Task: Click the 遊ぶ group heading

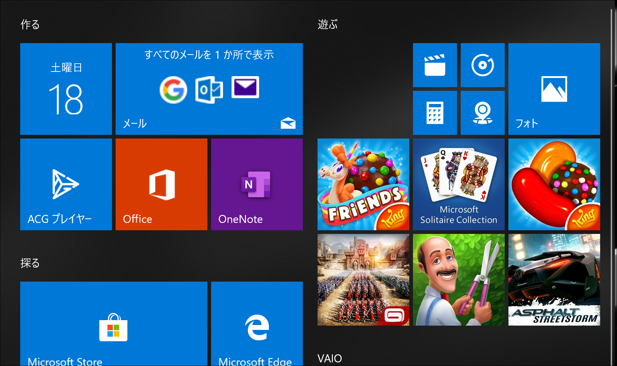Action: [328, 24]
